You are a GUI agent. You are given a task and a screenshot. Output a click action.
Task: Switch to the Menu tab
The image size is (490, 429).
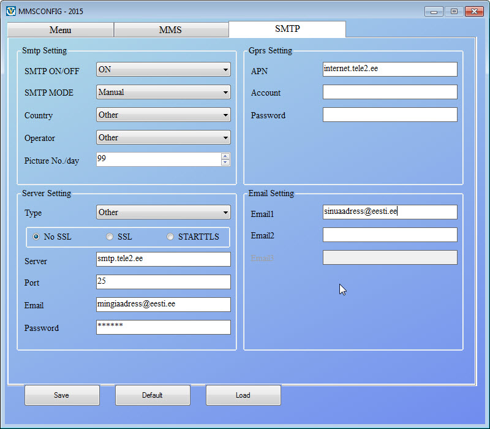pyautogui.click(x=60, y=30)
